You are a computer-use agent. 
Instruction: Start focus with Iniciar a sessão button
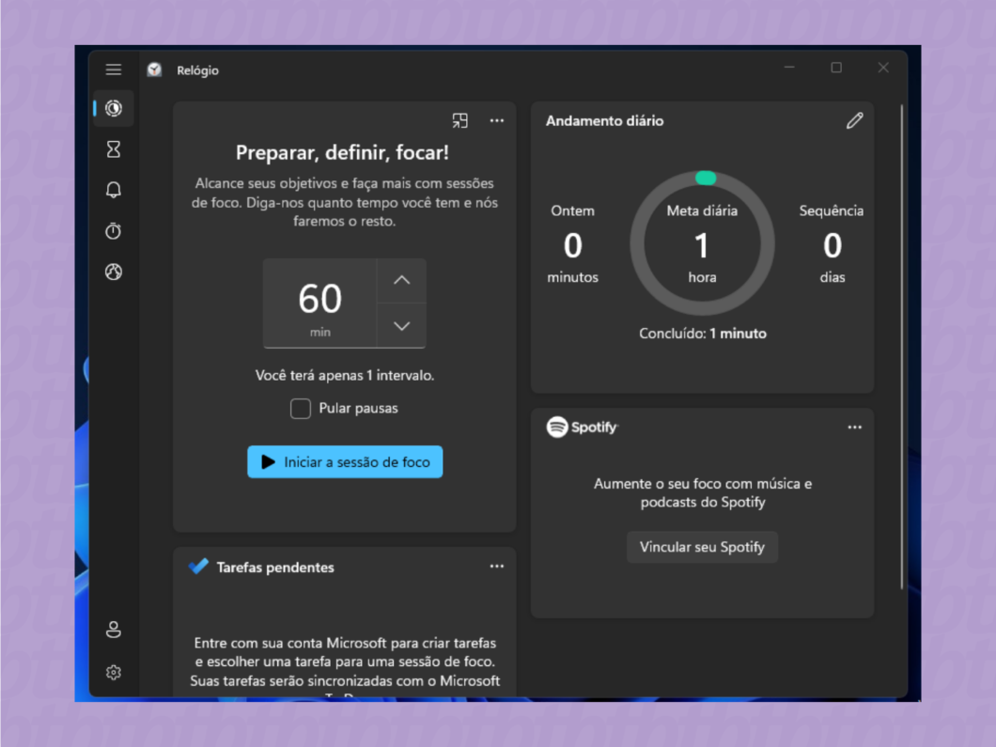point(344,461)
